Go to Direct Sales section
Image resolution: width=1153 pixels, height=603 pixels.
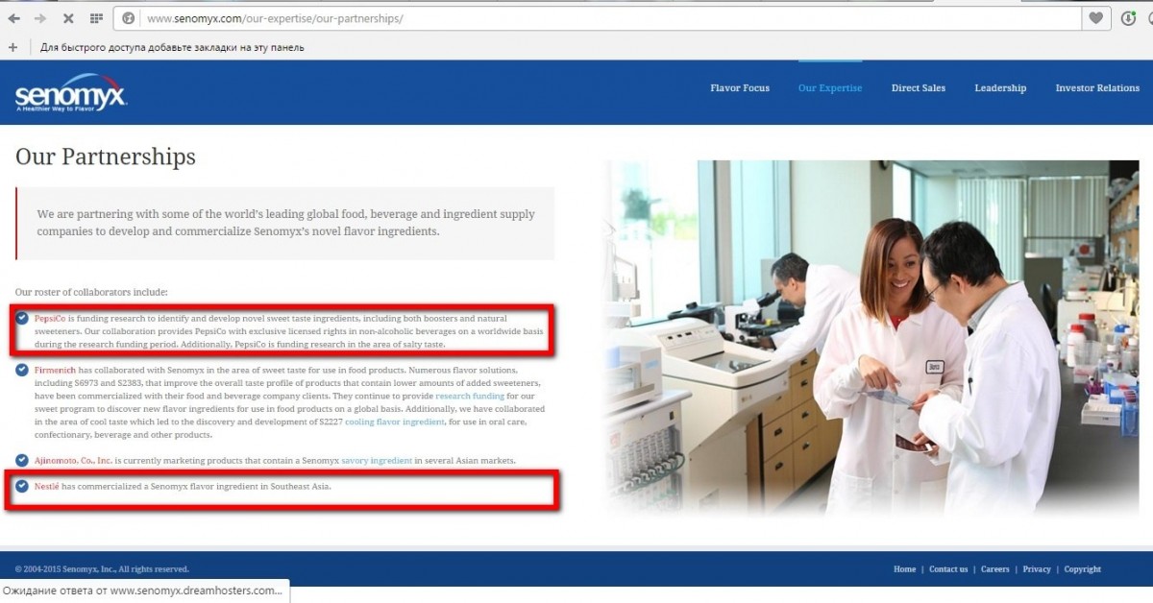click(x=918, y=88)
